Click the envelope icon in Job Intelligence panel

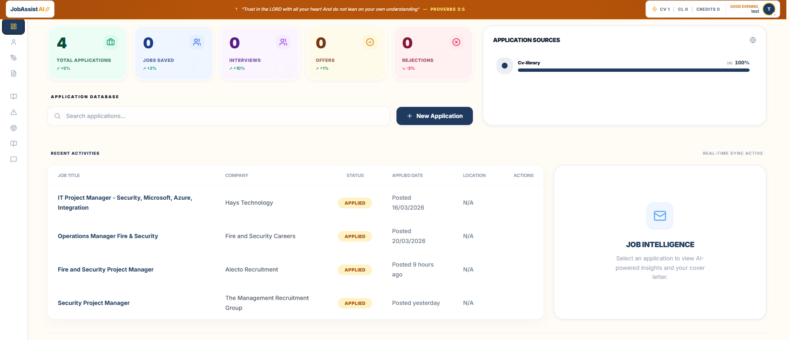[x=660, y=216]
